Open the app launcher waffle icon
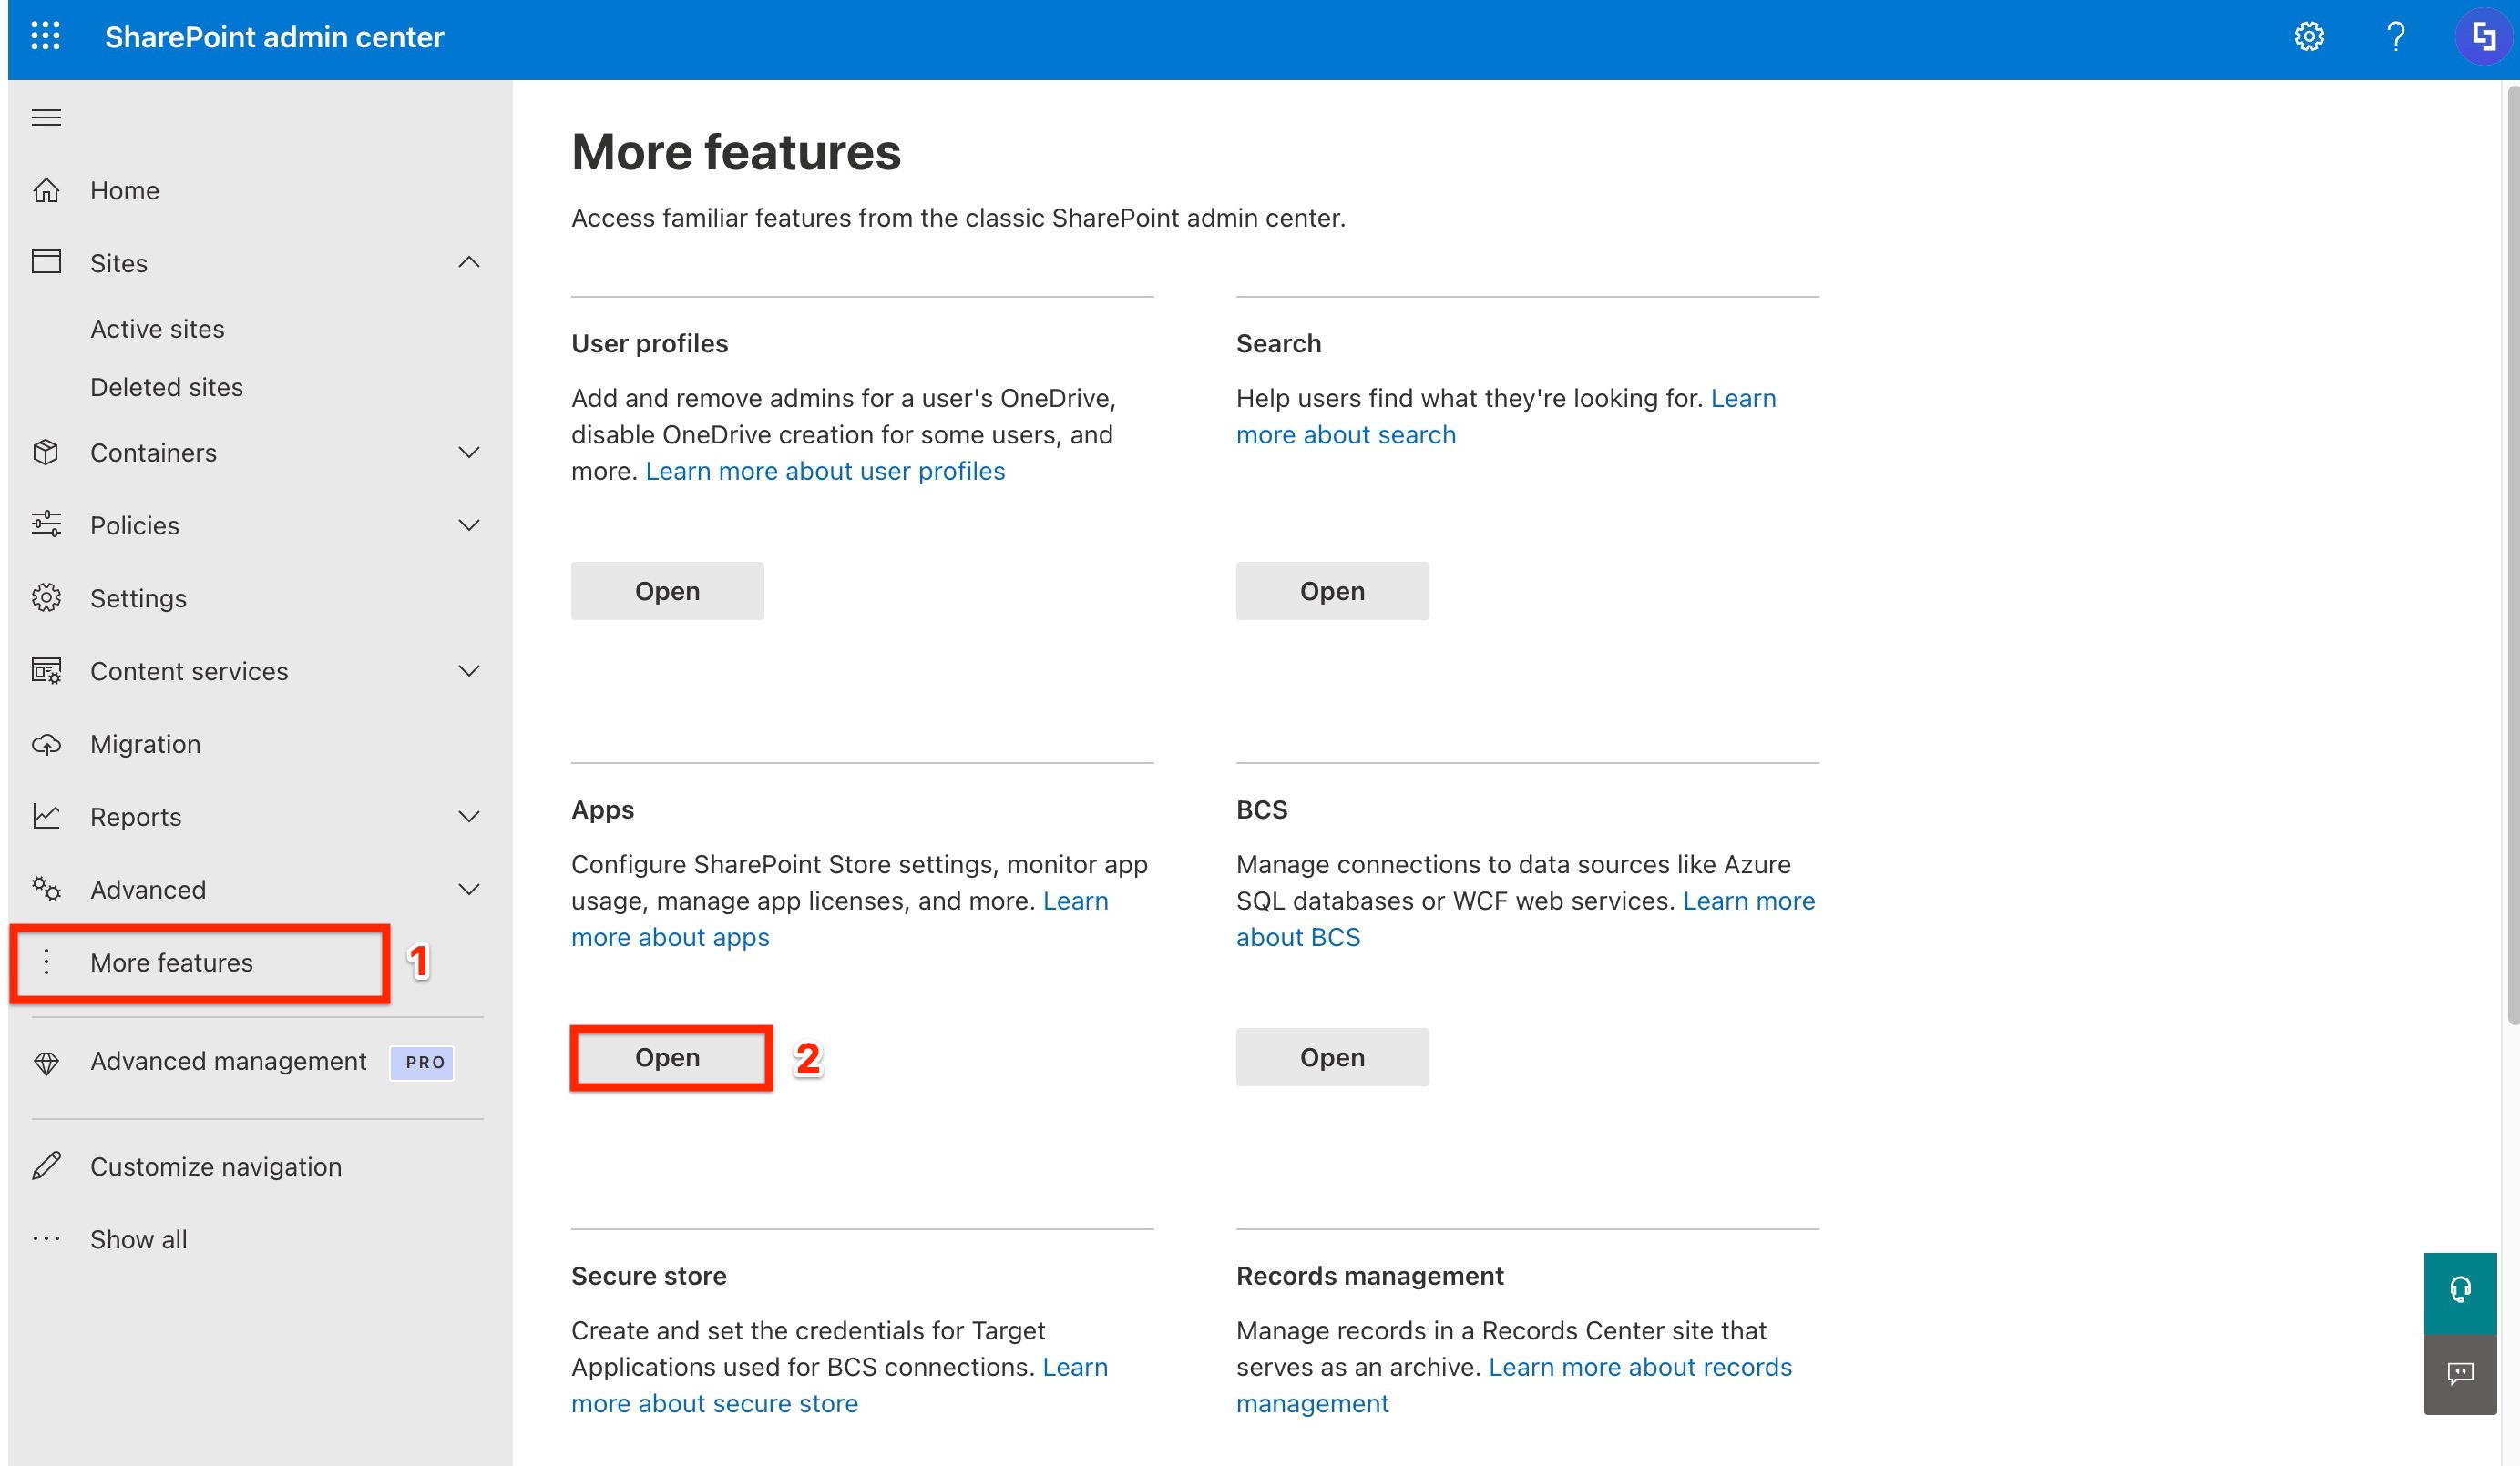This screenshot has width=2520, height=1466. click(45, 37)
